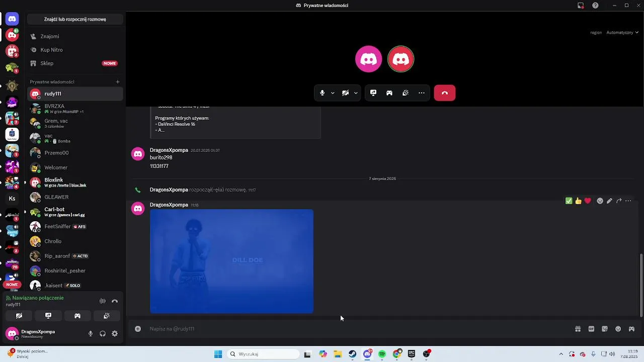The width and height of the screenshot is (644, 362).
Task: Open Discord help question mark
Action: 596,6
